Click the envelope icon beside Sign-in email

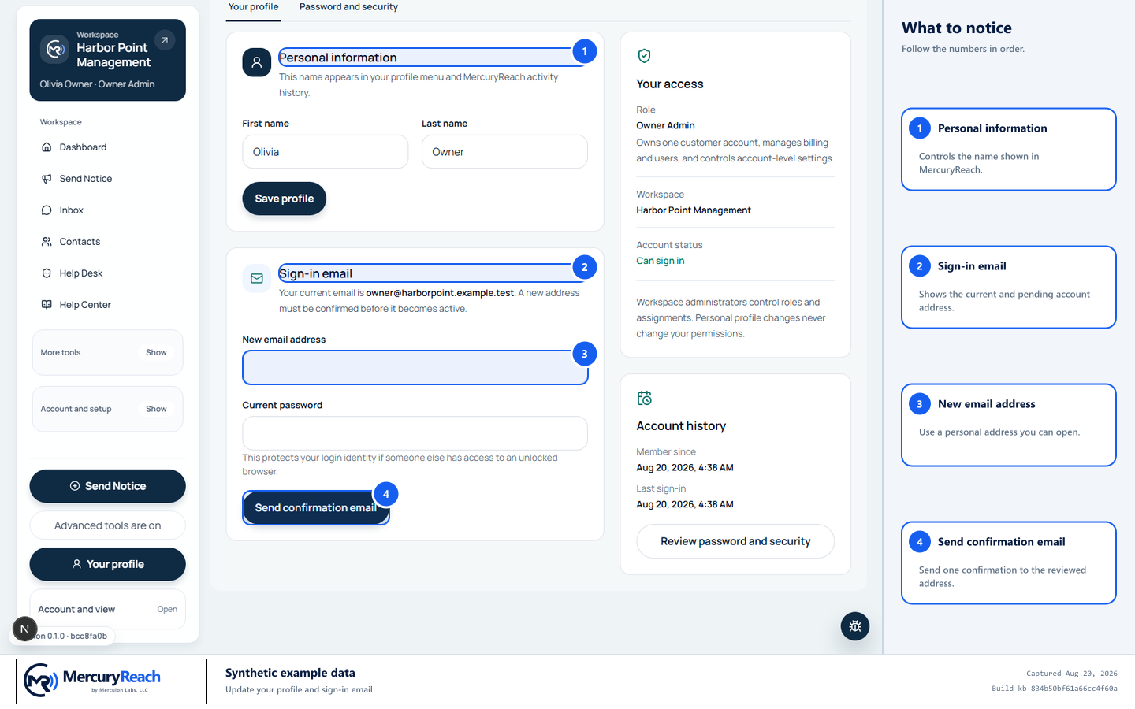(257, 278)
